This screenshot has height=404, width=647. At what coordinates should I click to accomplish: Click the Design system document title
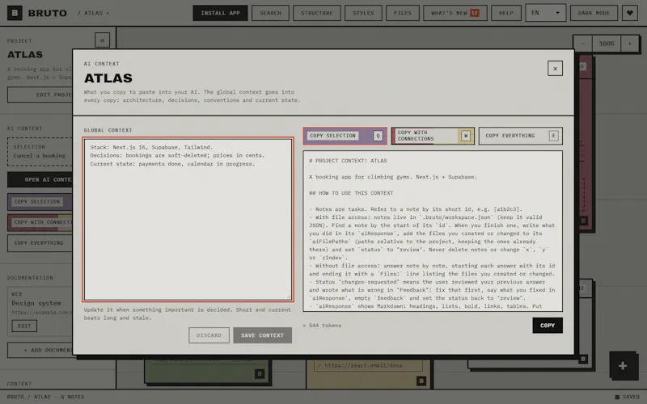(x=36, y=303)
